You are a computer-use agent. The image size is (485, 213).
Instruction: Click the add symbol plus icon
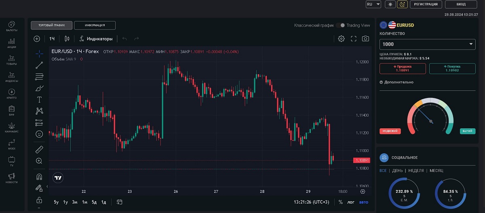click(x=37, y=39)
